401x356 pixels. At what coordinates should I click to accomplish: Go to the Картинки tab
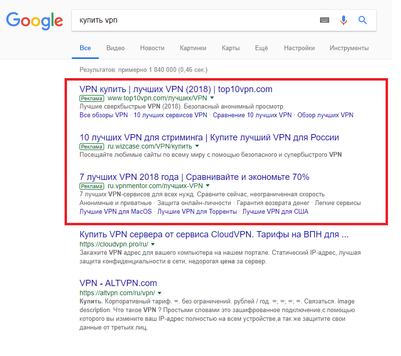pos(193,48)
